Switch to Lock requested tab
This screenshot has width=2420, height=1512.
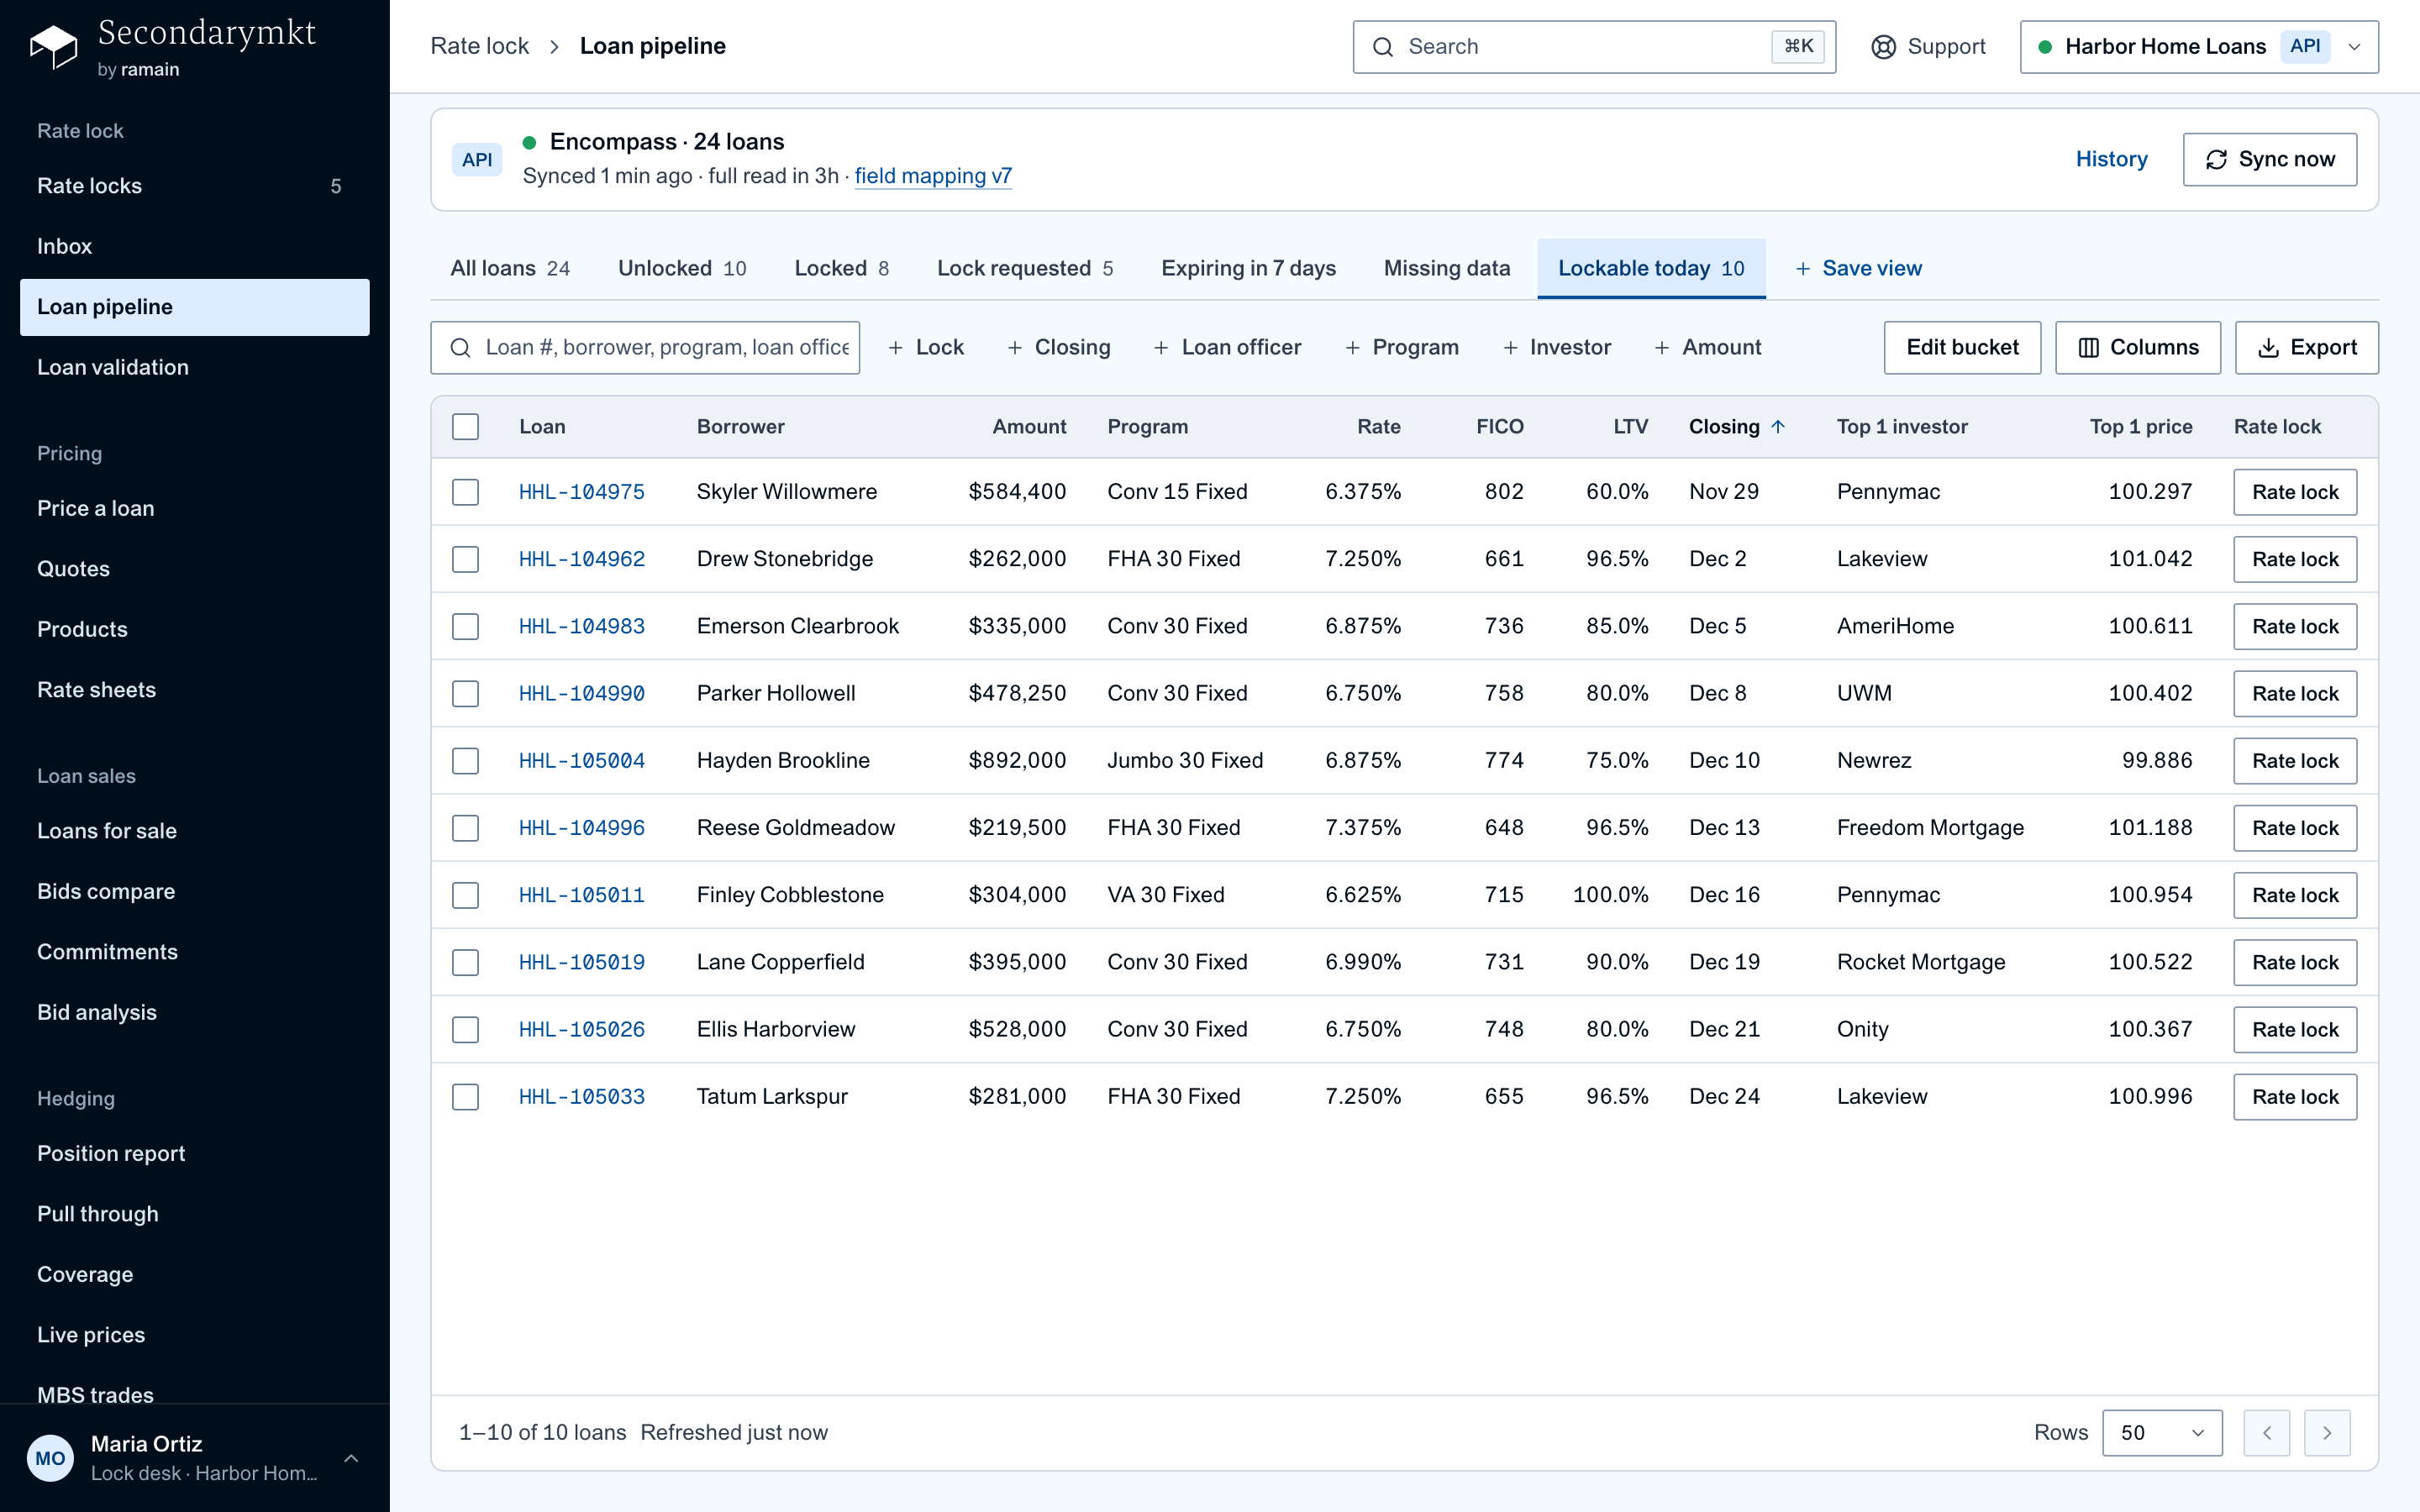1025,269
